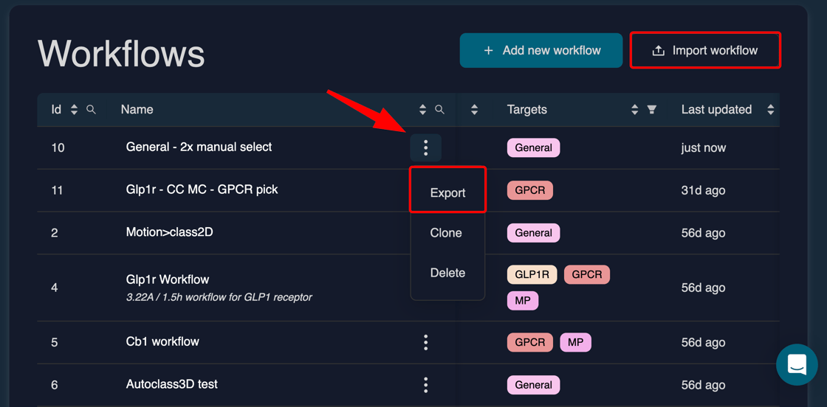Click the General - 2x manual select name
The height and width of the screenshot is (407, 827).
tap(199, 147)
